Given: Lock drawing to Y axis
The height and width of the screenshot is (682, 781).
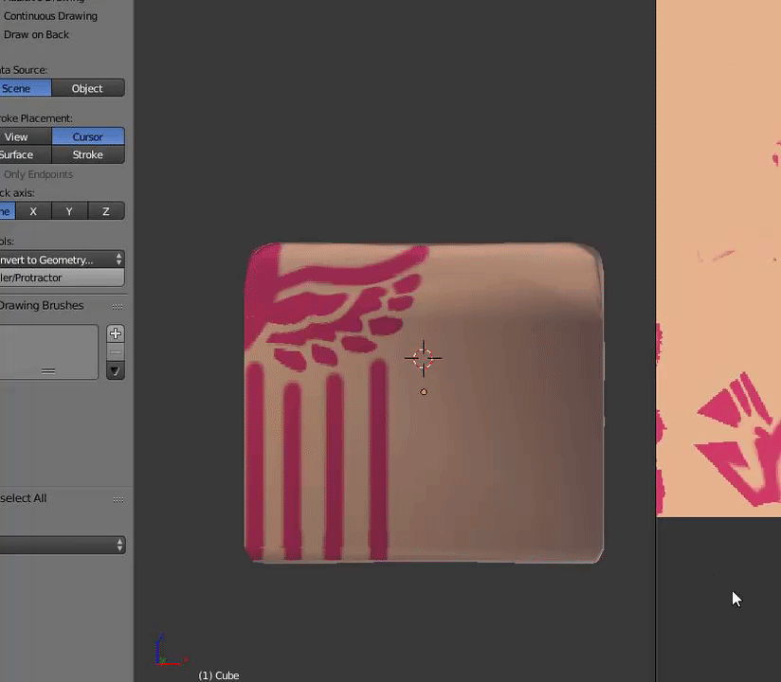Looking at the screenshot, I should [69, 211].
